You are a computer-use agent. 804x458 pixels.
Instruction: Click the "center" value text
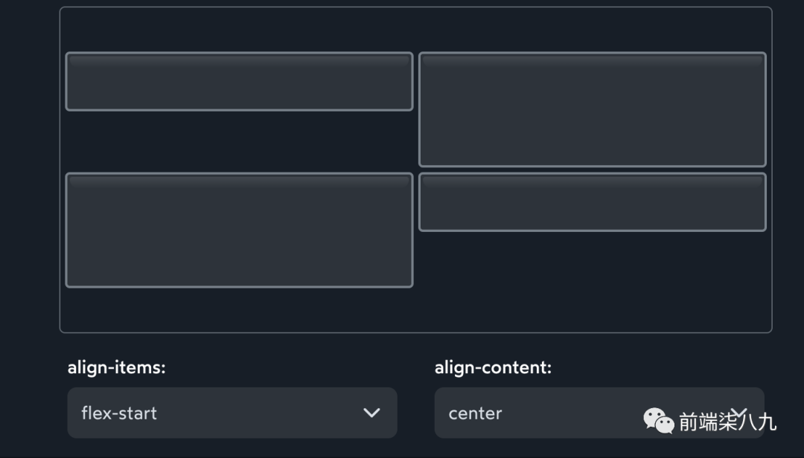[x=475, y=413]
